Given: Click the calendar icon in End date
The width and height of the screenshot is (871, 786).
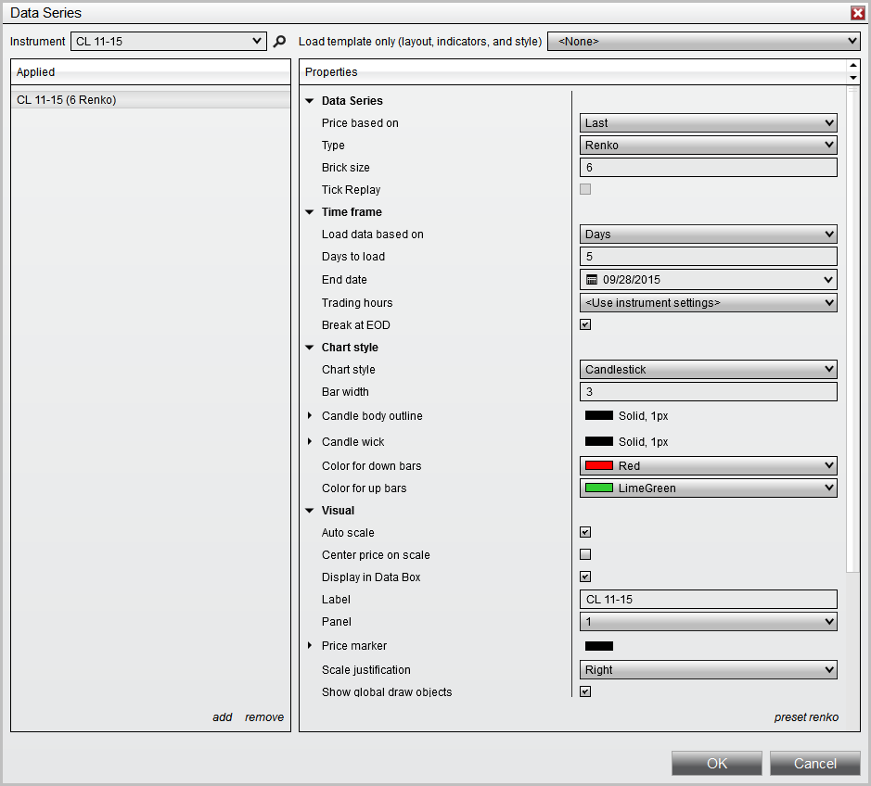Looking at the screenshot, I should 592,280.
